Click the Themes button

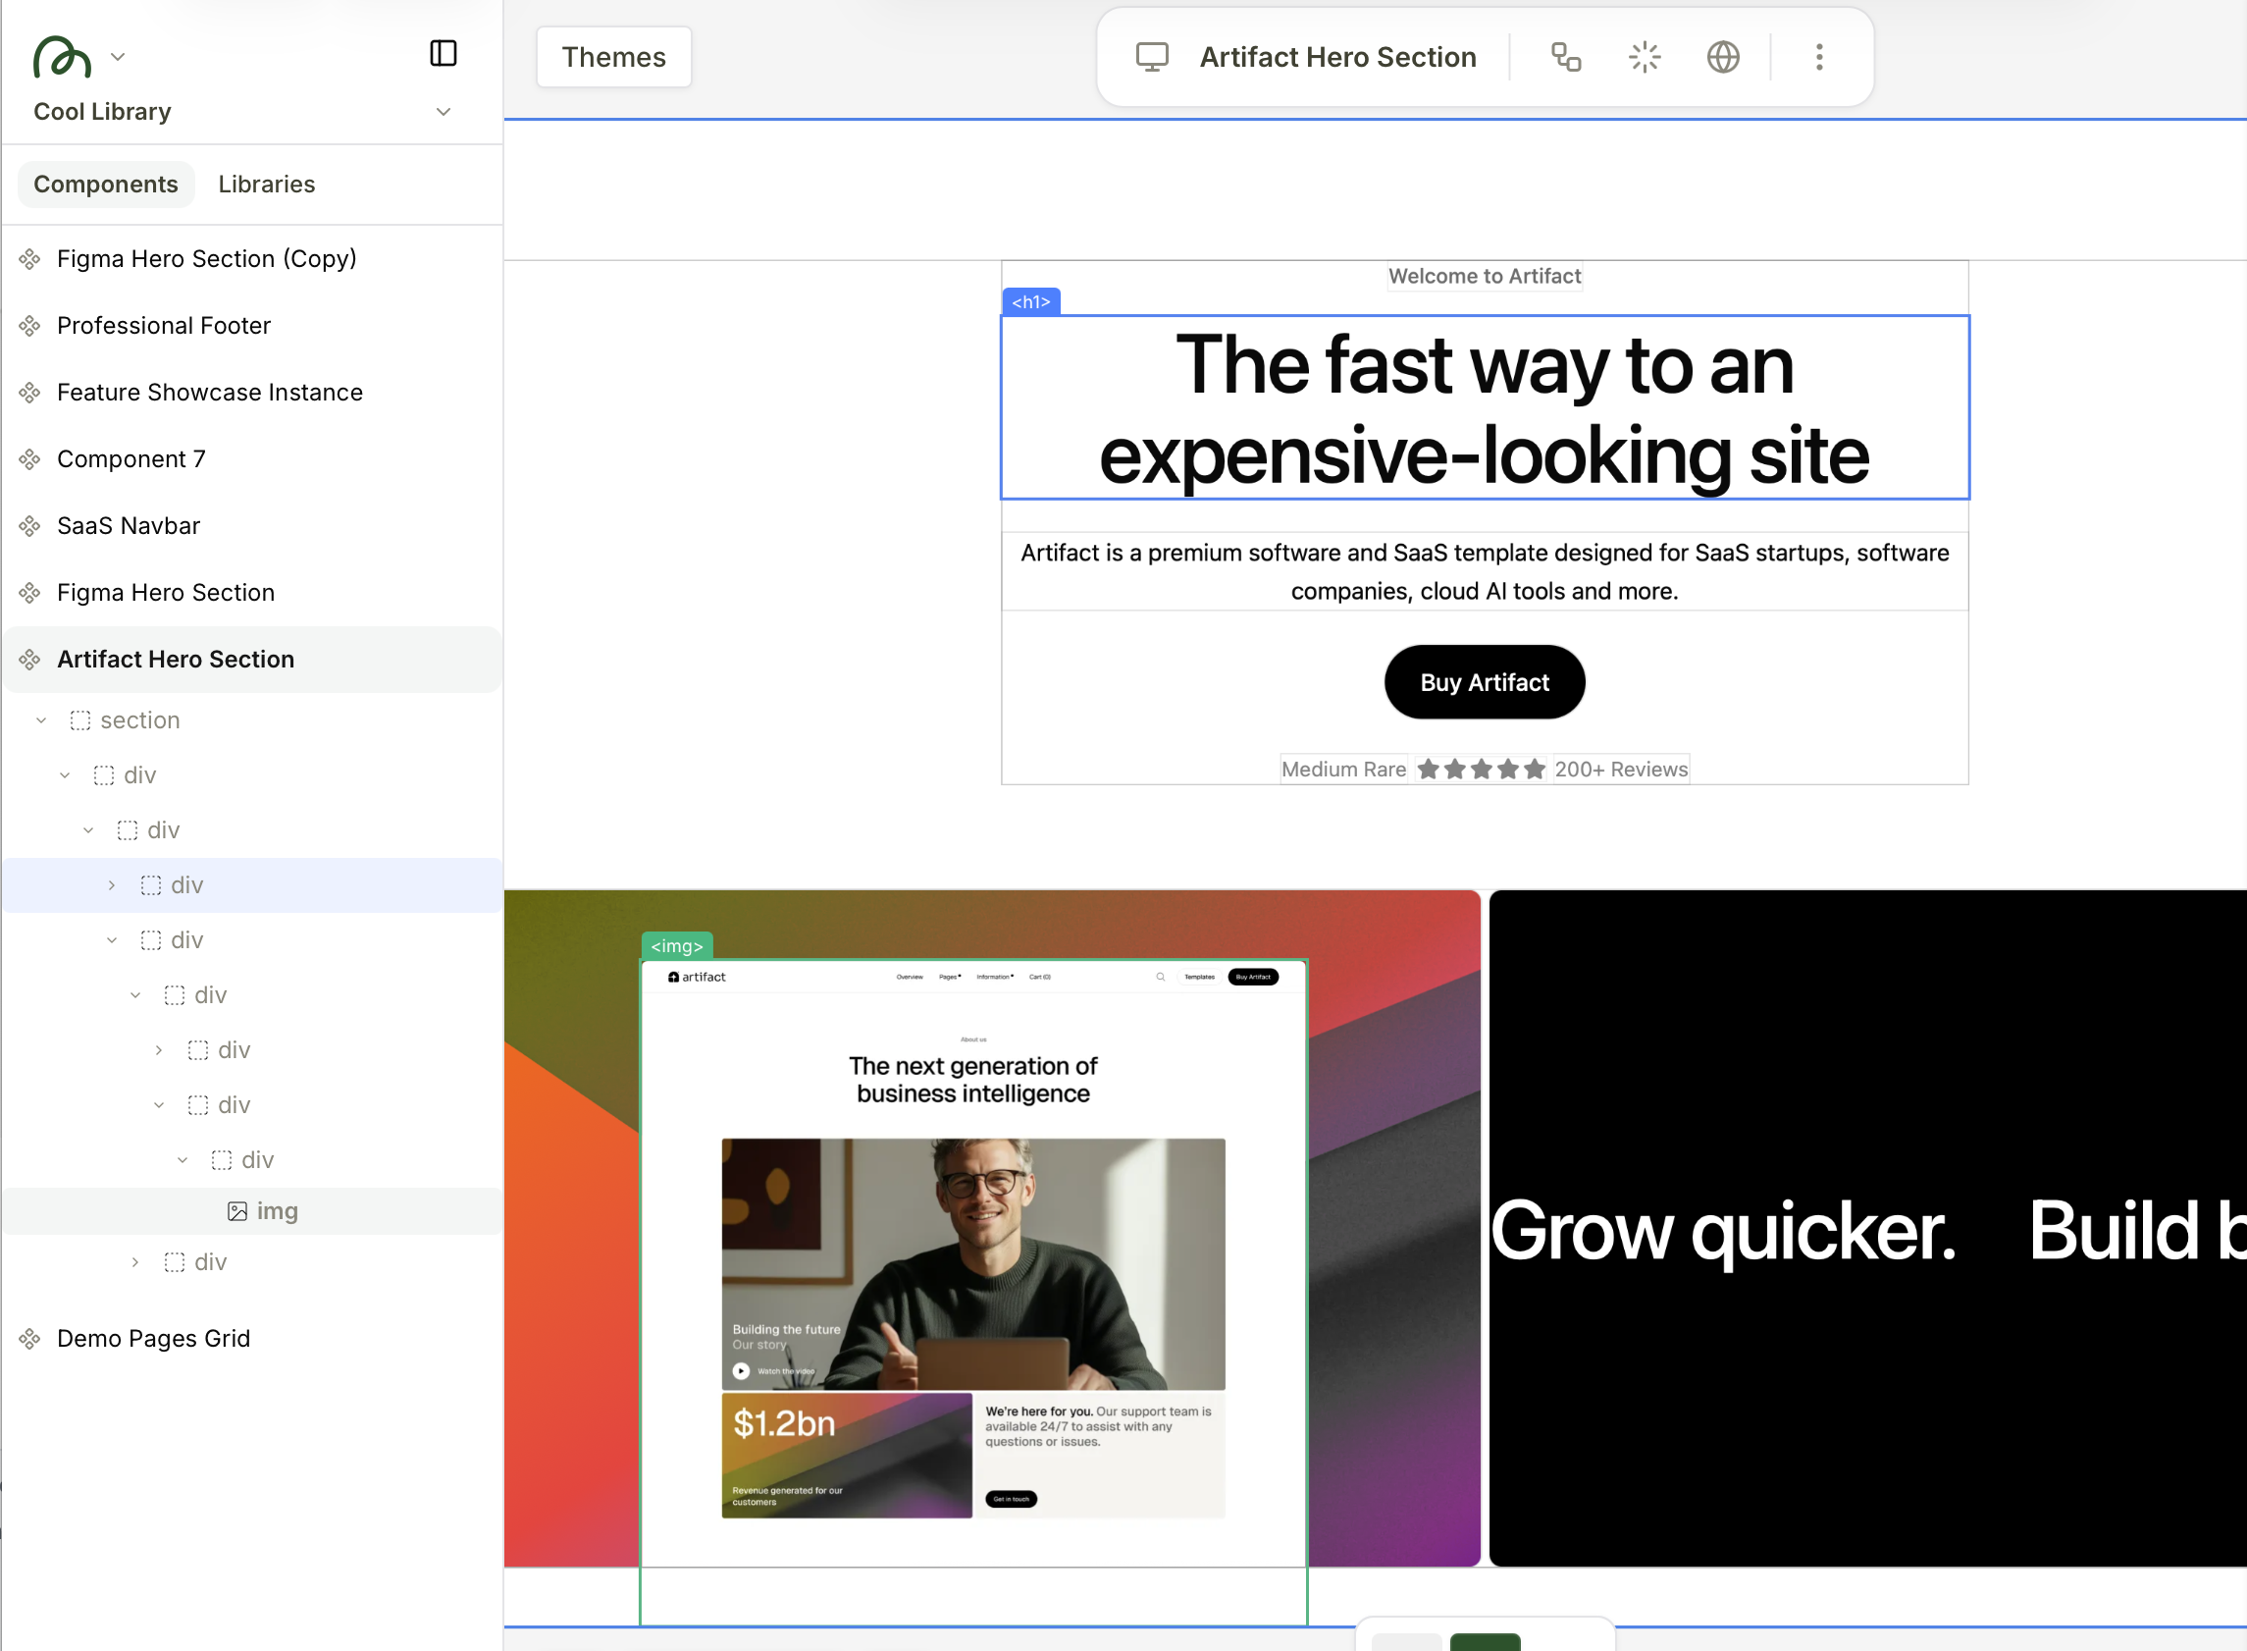[612, 57]
